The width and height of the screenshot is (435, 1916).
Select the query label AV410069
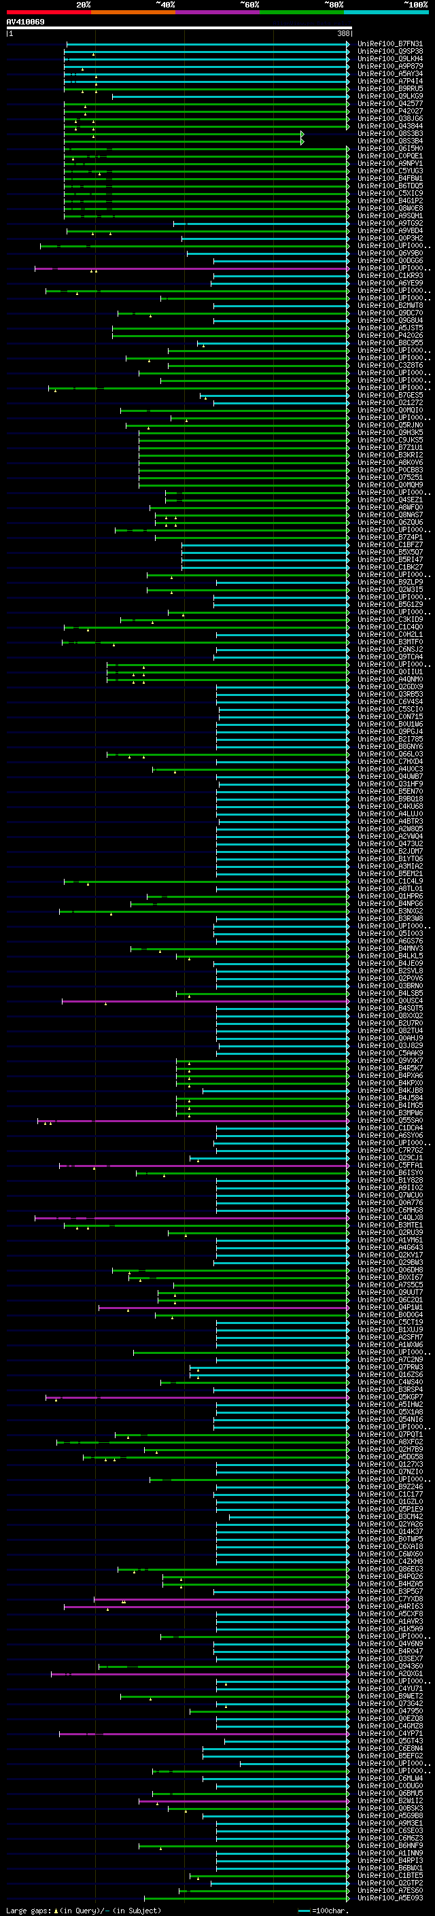25,22
